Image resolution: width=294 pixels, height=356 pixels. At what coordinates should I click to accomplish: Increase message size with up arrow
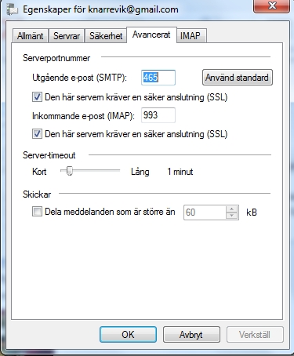tap(231, 209)
